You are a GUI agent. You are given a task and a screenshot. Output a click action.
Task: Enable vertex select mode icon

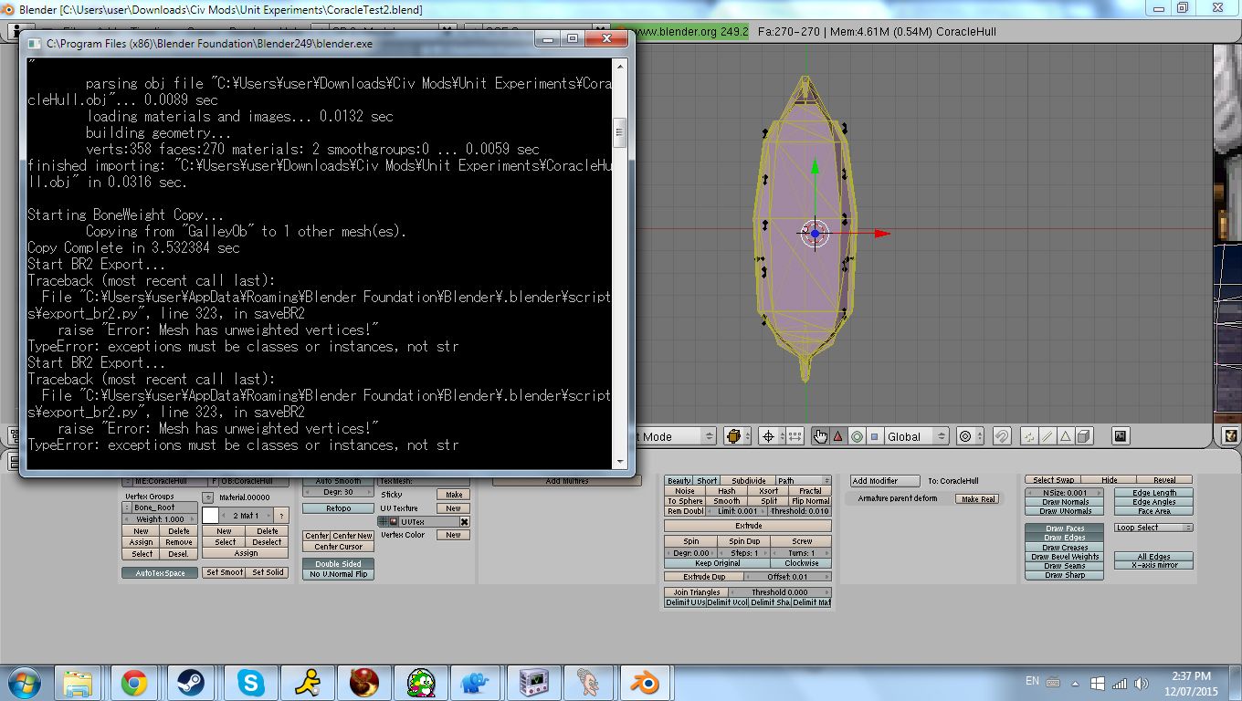coord(1029,436)
